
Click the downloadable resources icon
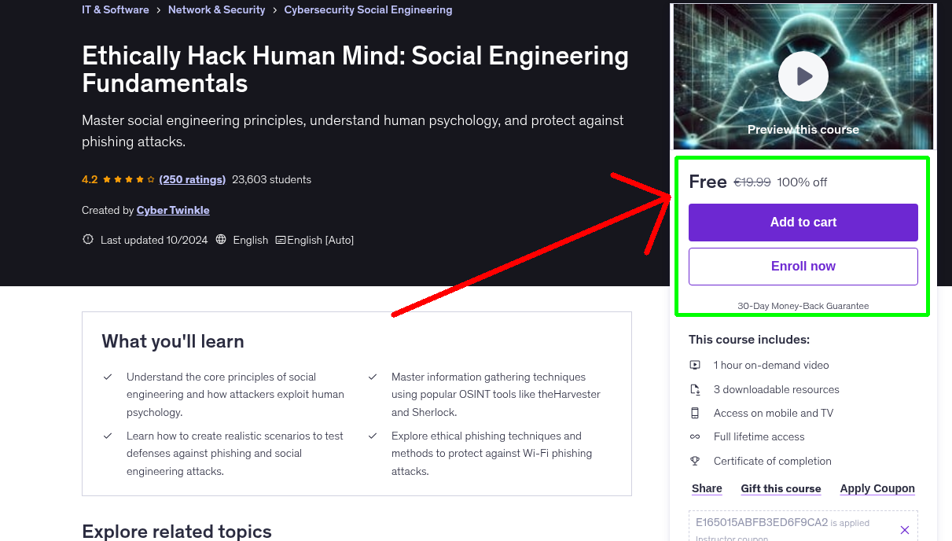pos(695,388)
